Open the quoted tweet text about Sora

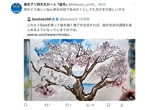(80, 27)
